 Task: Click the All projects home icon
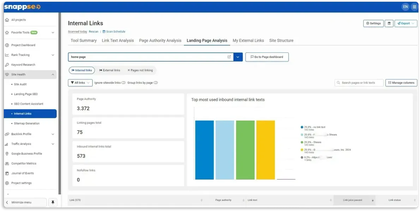(7, 20)
